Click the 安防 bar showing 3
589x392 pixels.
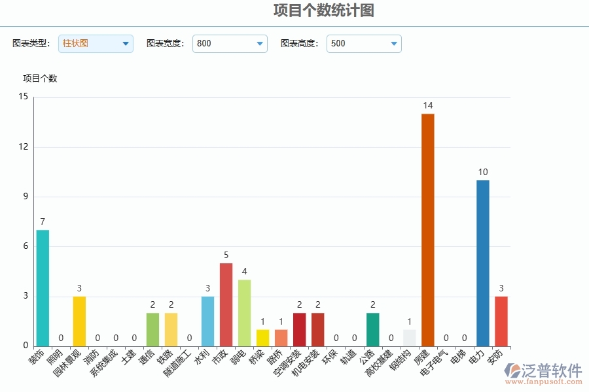click(501, 320)
